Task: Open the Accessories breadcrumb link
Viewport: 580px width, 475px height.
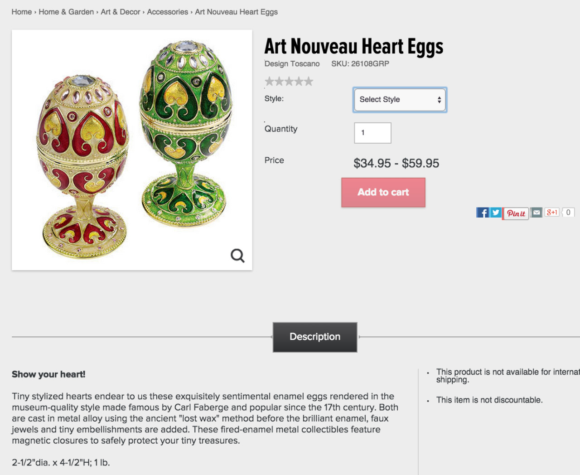Action: tap(167, 12)
